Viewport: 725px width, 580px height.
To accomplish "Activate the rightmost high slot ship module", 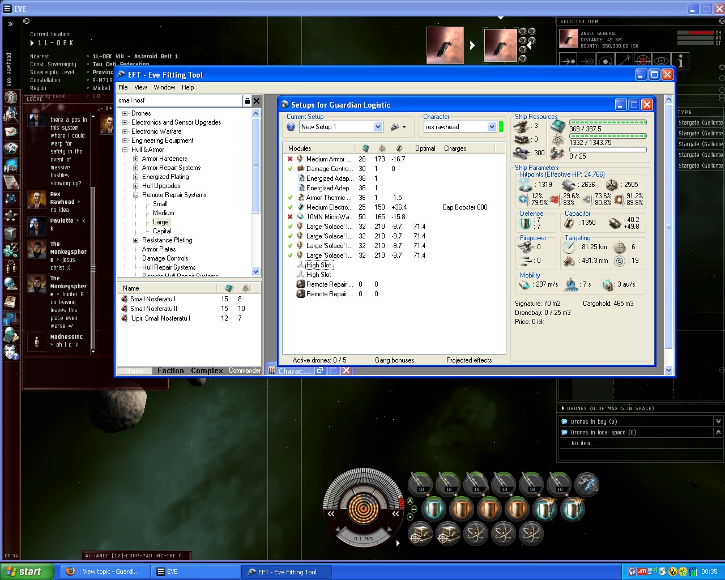I will 587,484.
